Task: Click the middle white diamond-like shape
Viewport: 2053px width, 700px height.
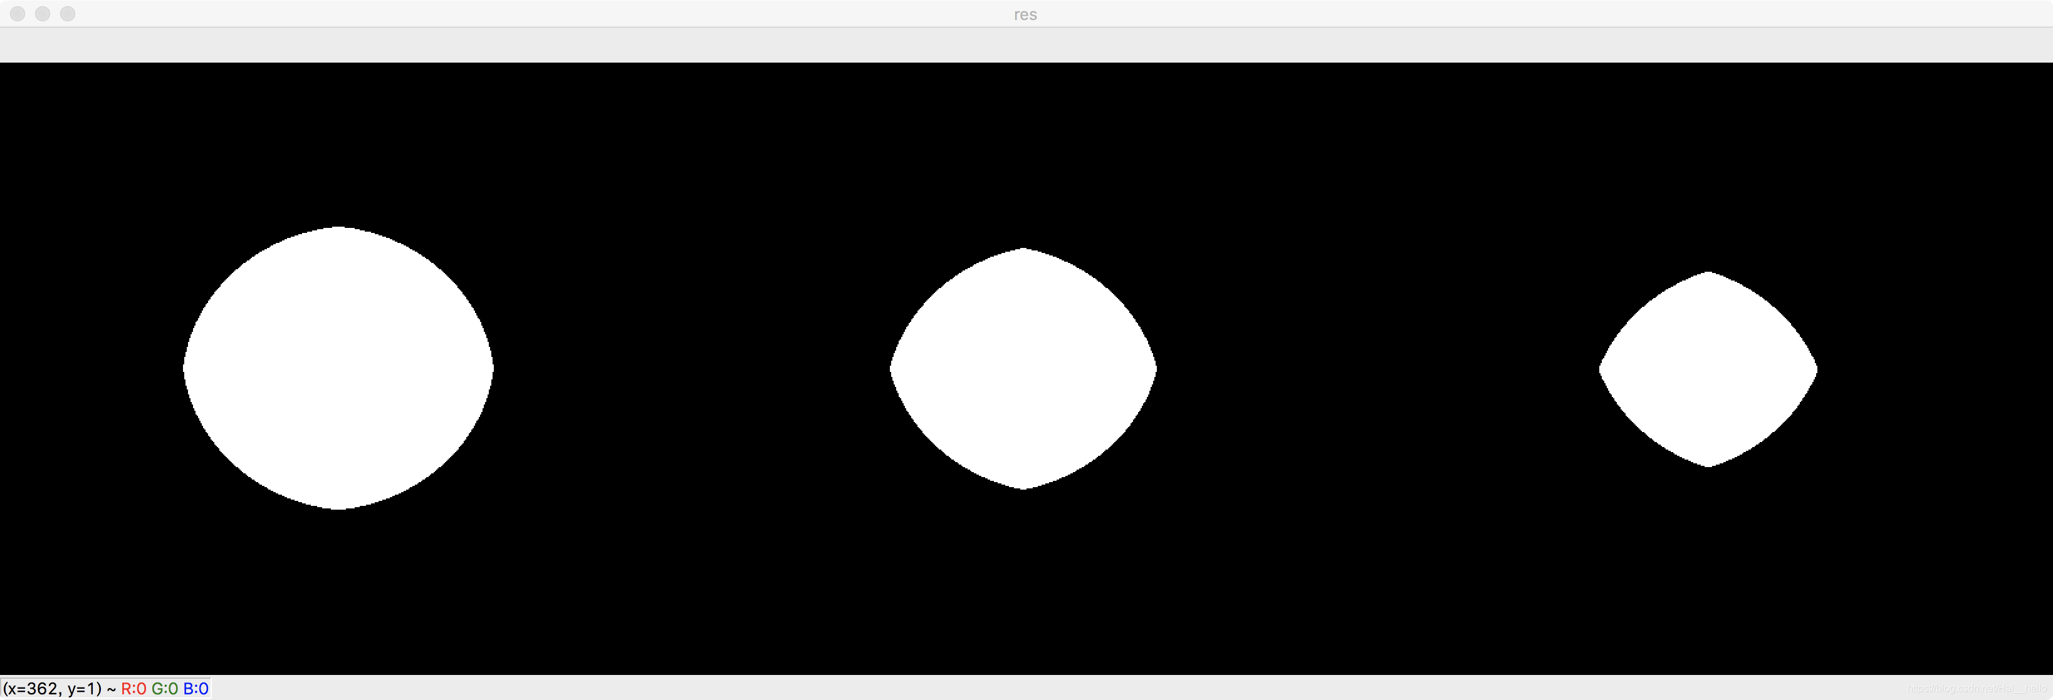Action: click(x=1023, y=369)
